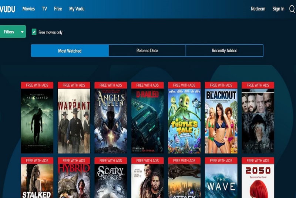
Task: Switch to the Release Date tab
Action: tap(147, 51)
